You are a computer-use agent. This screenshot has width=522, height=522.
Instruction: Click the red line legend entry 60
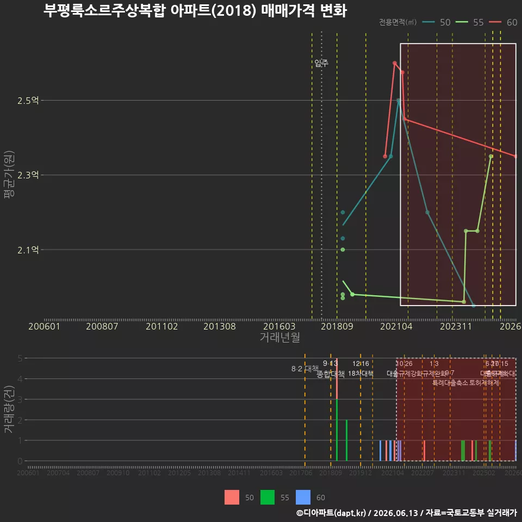tap(503, 22)
